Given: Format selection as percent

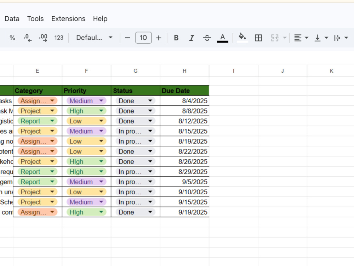Looking at the screenshot, I should click(12, 38).
